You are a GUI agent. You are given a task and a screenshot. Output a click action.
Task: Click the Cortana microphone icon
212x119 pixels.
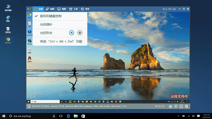point(54,116)
